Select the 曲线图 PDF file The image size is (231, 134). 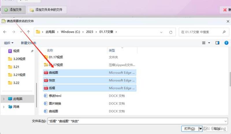pos(90,72)
